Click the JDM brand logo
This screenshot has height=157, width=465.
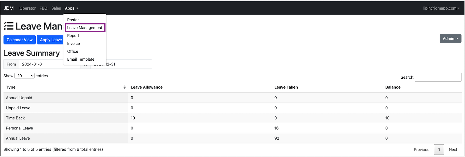pyautogui.click(x=9, y=8)
